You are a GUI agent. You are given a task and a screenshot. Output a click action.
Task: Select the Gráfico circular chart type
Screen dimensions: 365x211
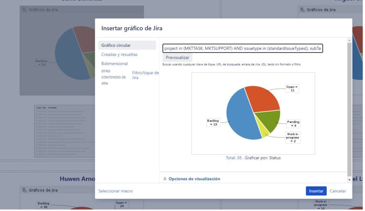[127, 45]
